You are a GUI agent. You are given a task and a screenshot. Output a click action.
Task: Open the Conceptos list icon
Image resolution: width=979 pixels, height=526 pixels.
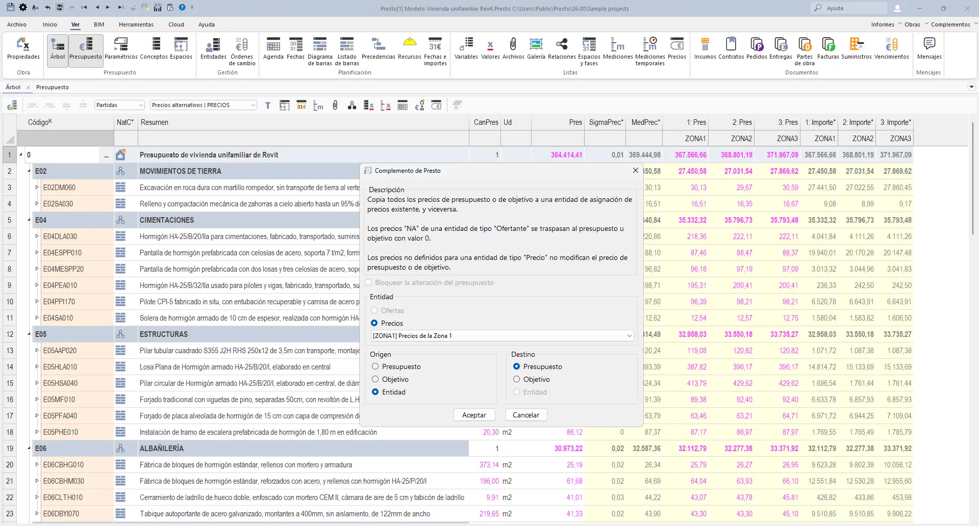[154, 49]
